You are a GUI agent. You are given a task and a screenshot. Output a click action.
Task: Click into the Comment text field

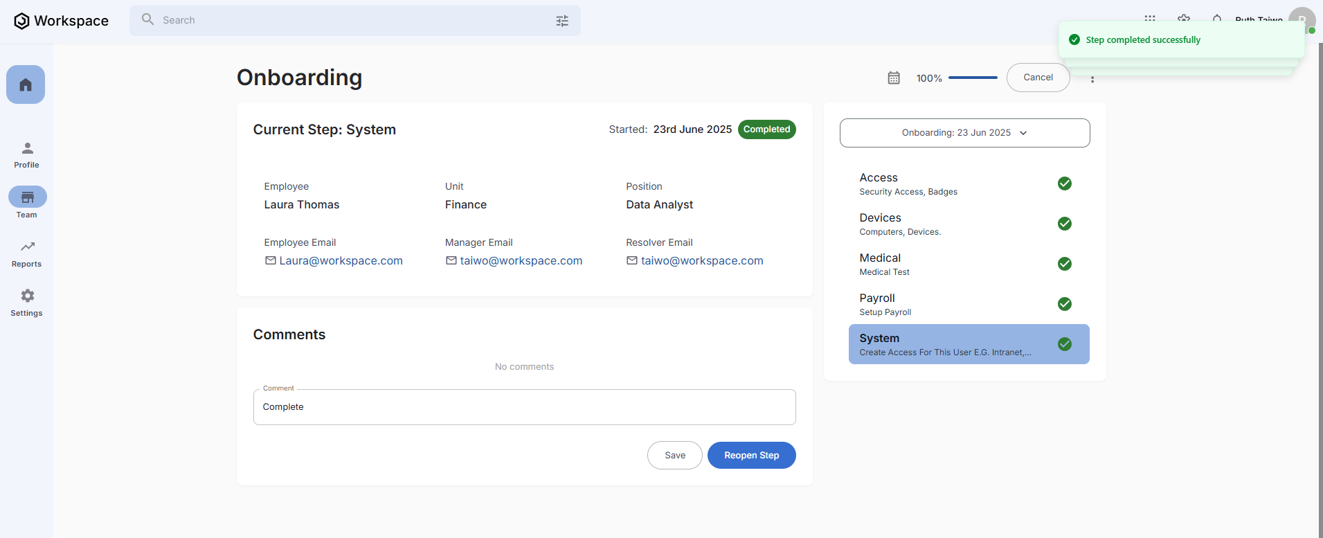(x=524, y=407)
